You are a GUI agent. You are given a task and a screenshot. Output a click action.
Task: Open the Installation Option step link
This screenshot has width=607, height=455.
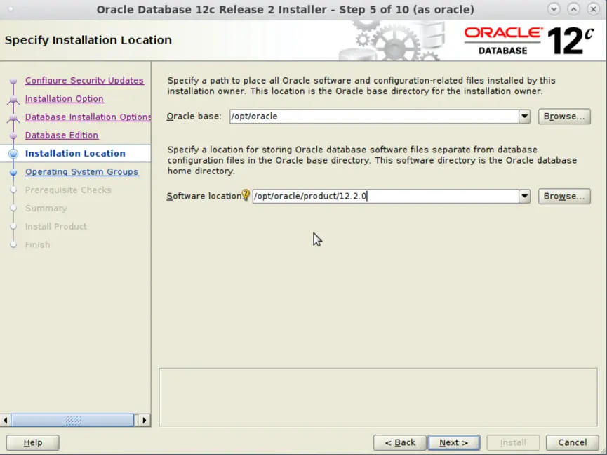click(x=65, y=98)
